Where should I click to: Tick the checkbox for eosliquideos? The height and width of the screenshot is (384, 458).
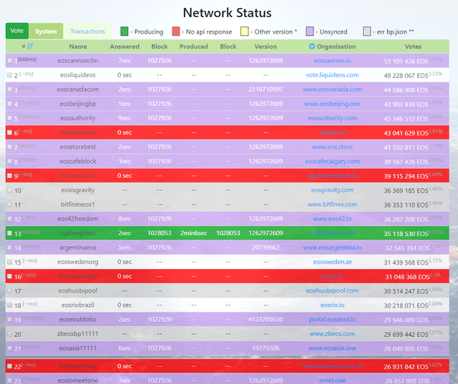click(9, 75)
